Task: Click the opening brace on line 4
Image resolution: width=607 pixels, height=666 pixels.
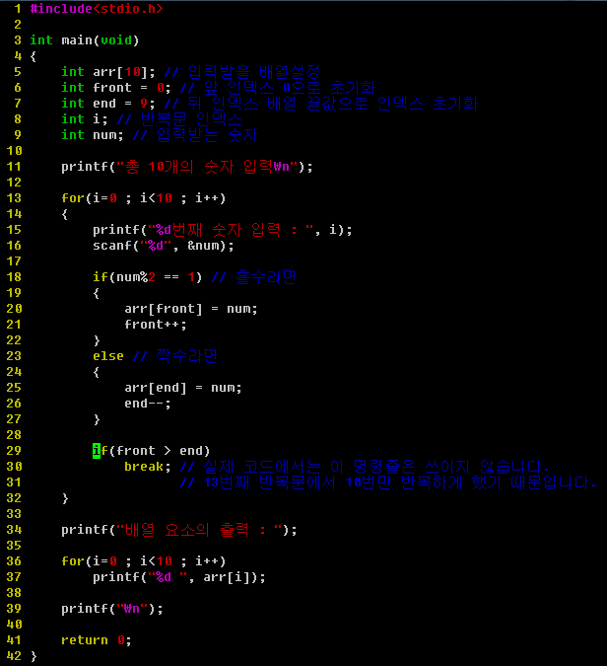Action: 34,56
